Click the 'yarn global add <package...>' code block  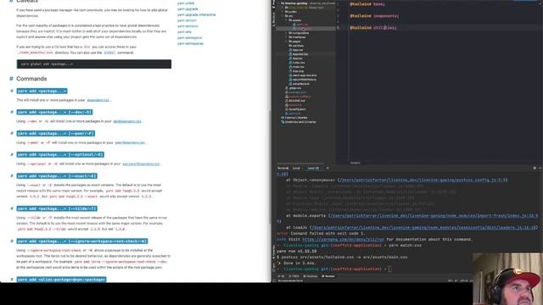click(x=94, y=64)
